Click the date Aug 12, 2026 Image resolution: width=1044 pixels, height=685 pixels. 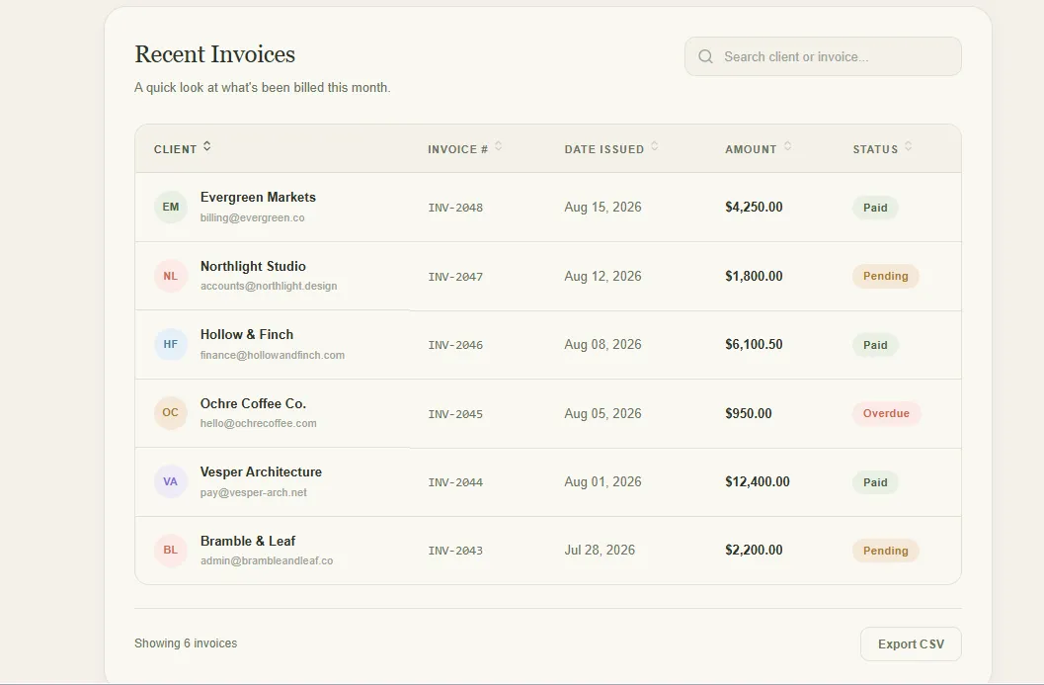click(602, 276)
